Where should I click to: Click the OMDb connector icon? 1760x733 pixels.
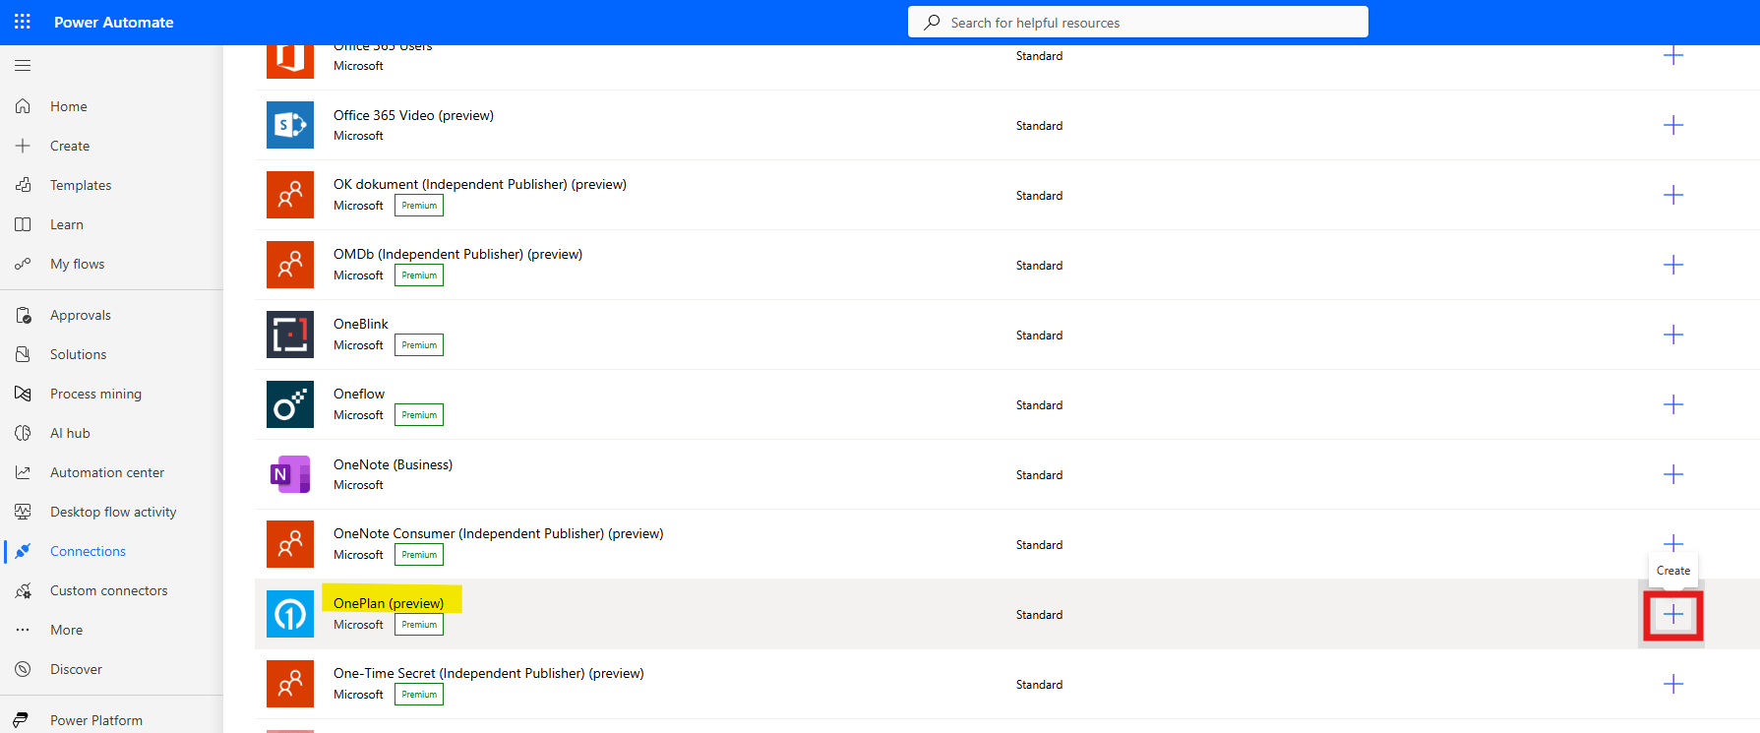tap(290, 265)
